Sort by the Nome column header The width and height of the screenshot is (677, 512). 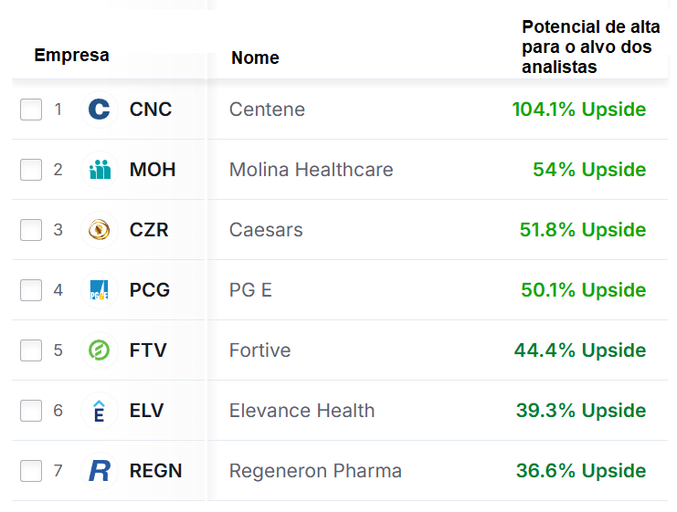pyautogui.click(x=255, y=57)
